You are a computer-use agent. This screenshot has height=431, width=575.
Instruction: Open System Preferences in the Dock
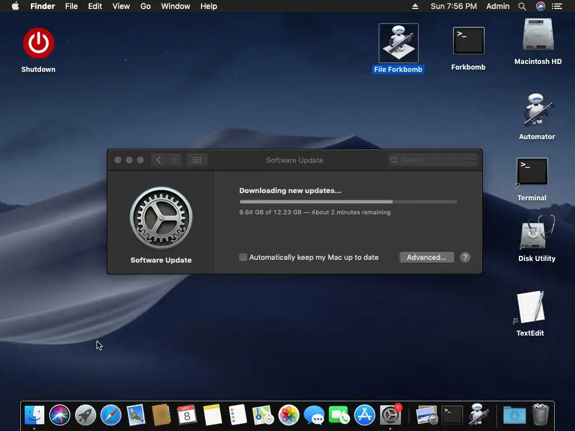pos(390,415)
